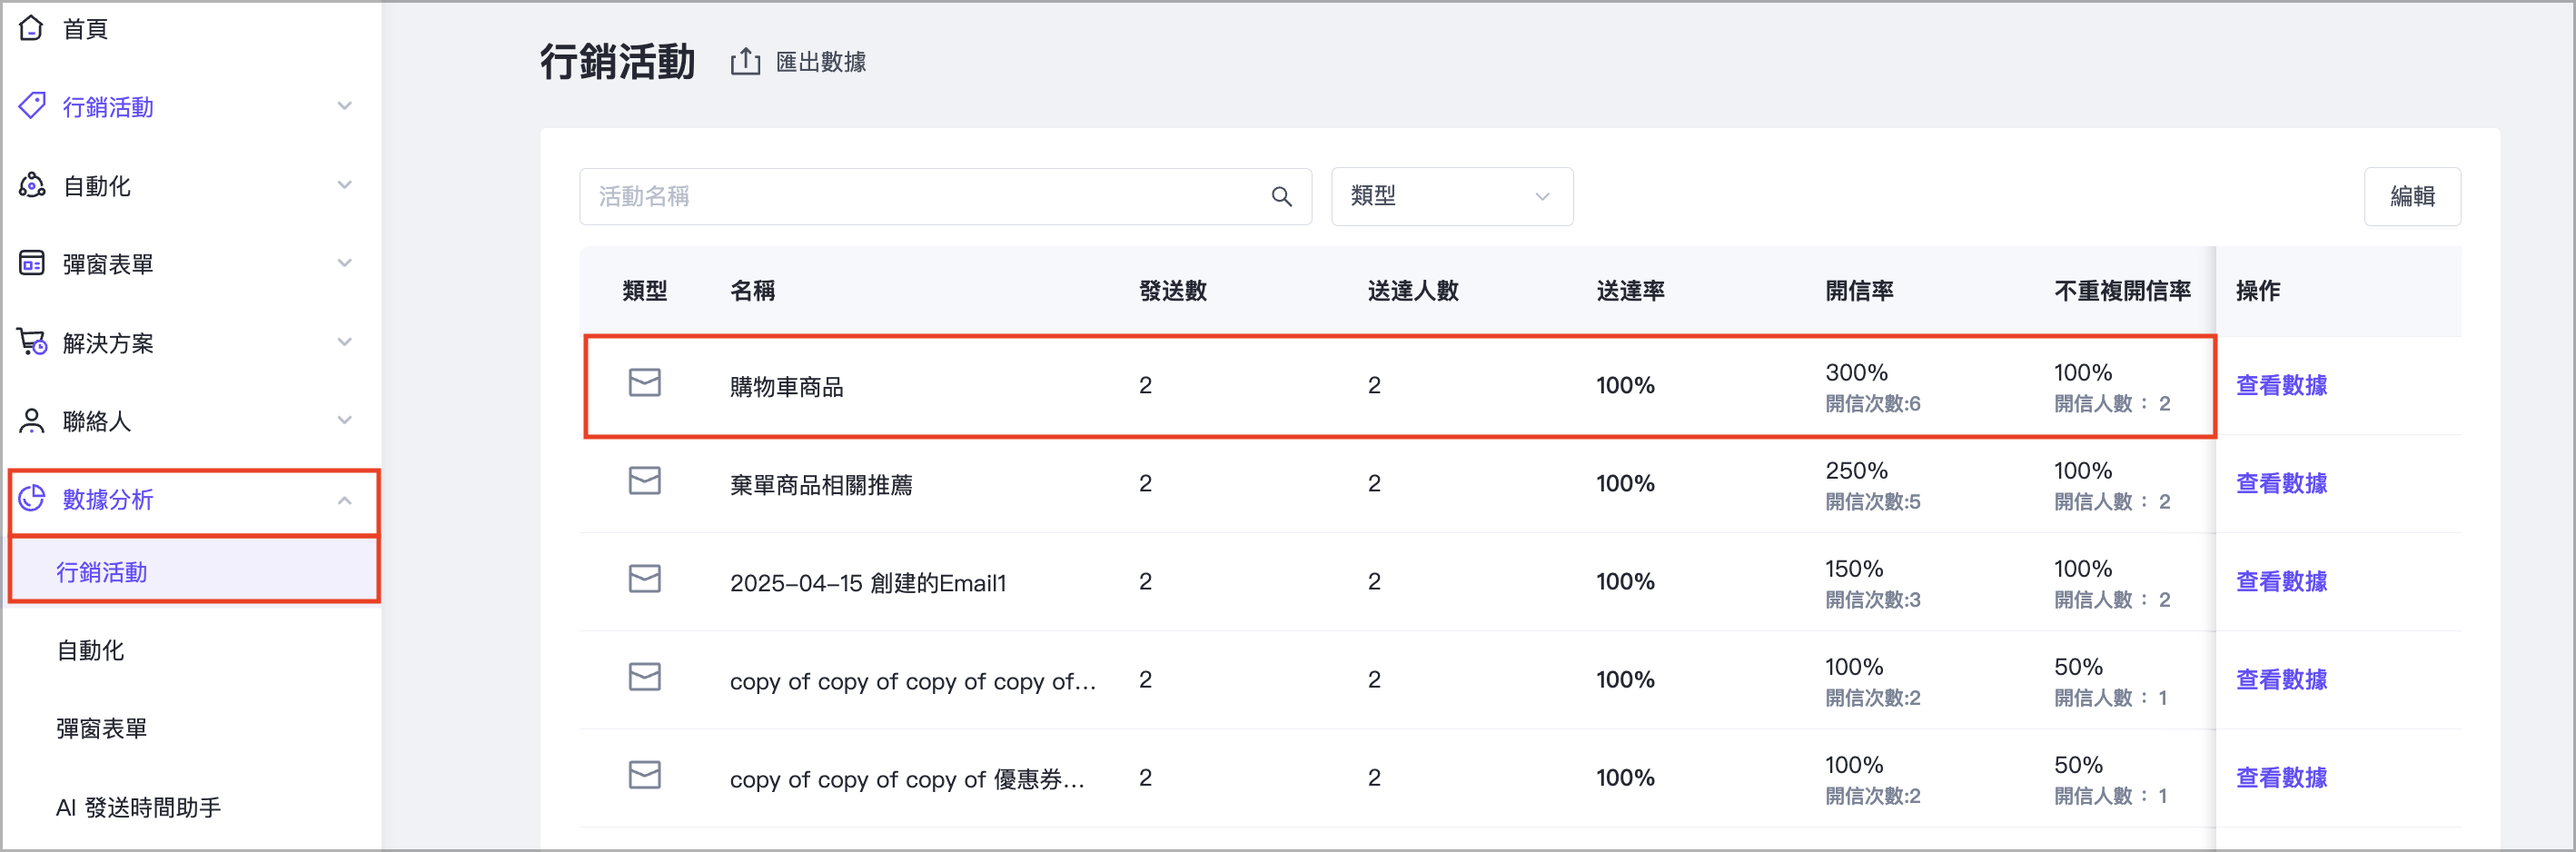Collapse the 數據分析 section chevron
Image resolution: width=2576 pixels, height=852 pixels.
[x=345, y=500]
